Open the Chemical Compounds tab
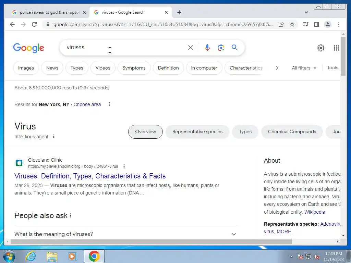 (292, 132)
